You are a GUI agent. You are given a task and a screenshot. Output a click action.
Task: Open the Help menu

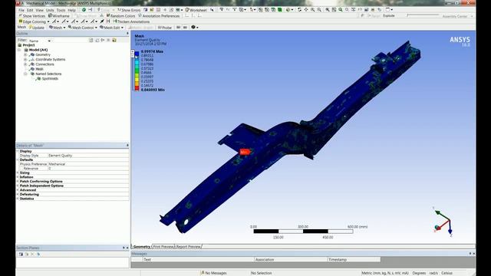tap(71, 10)
